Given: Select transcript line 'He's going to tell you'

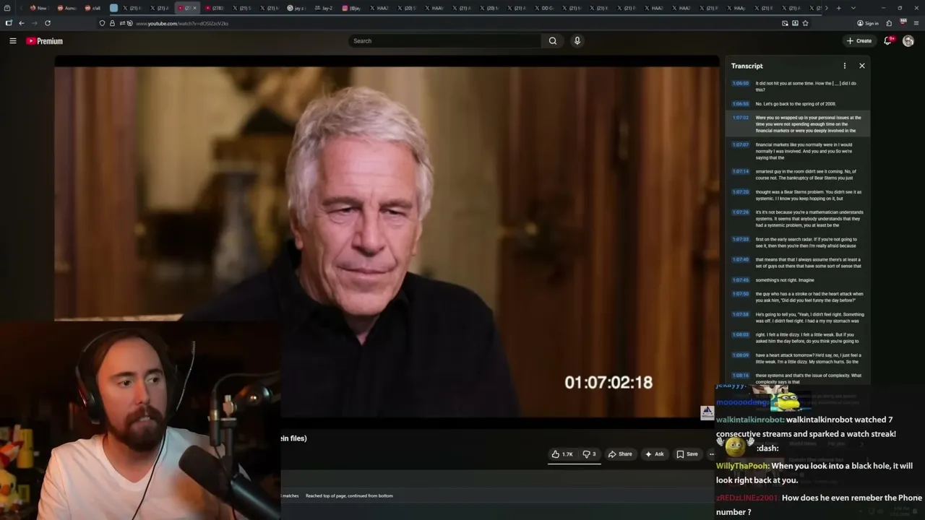Looking at the screenshot, I should 798,318.
